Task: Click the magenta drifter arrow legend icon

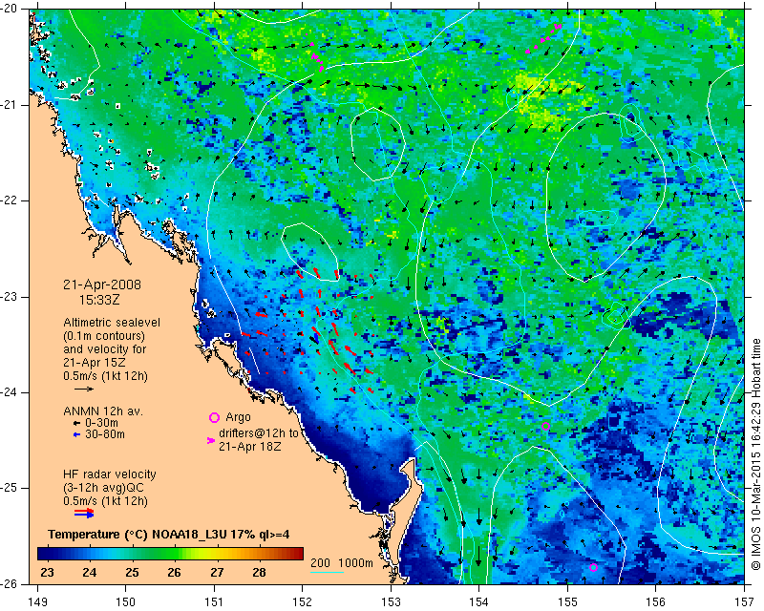Action: pos(211,440)
